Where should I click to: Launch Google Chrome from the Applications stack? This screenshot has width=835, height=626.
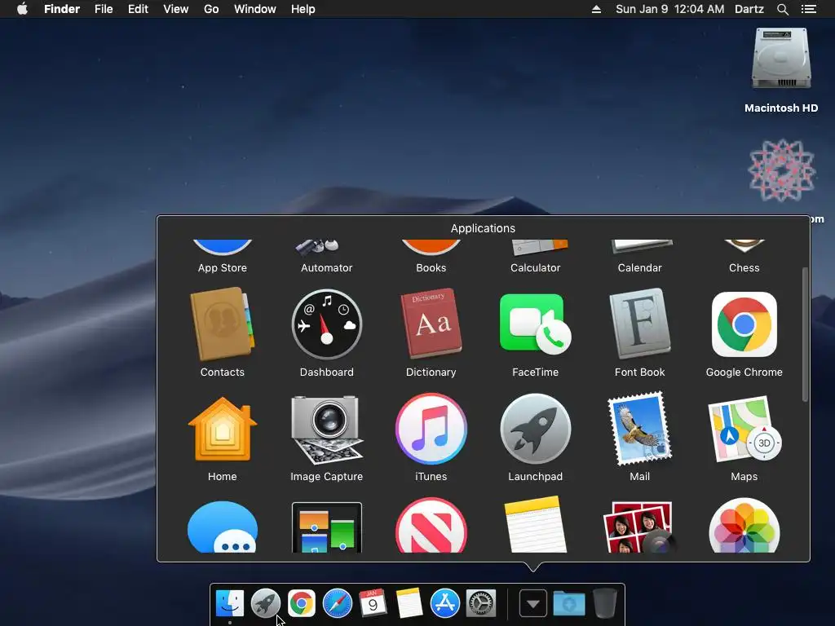coord(744,324)
